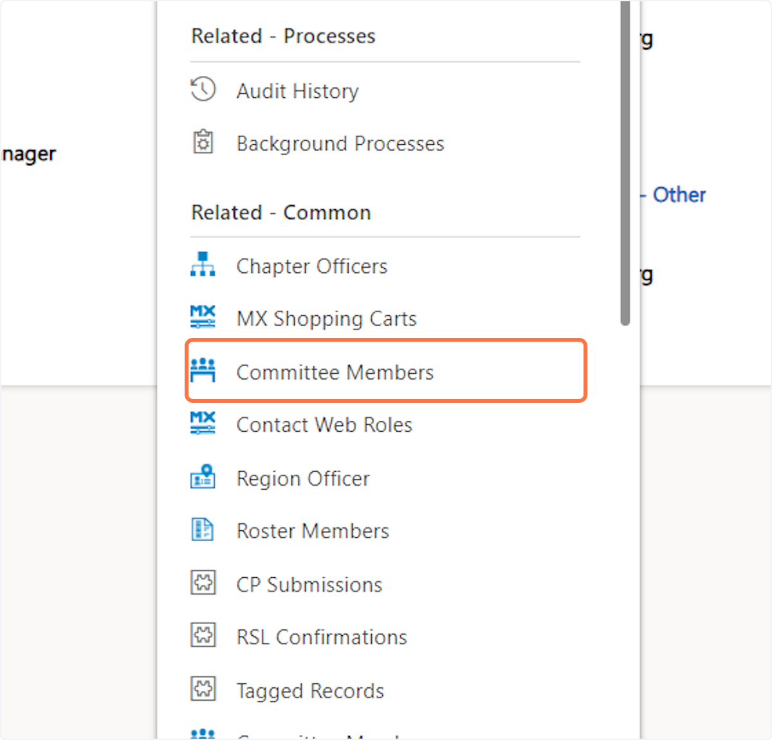Click the RSL Confirmations puzzle icon
The height and width of the screenshot is (740, 772).
point(203,636)
